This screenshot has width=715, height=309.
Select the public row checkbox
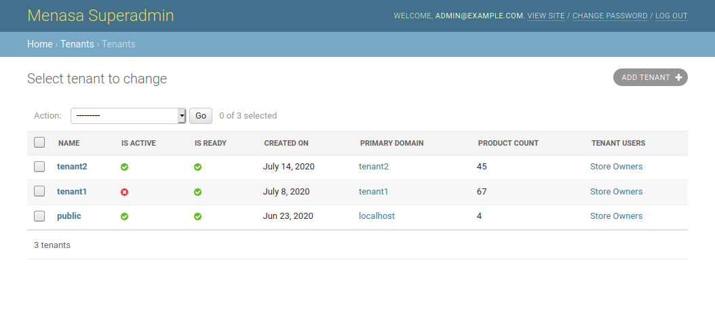[x=39, y=216]
